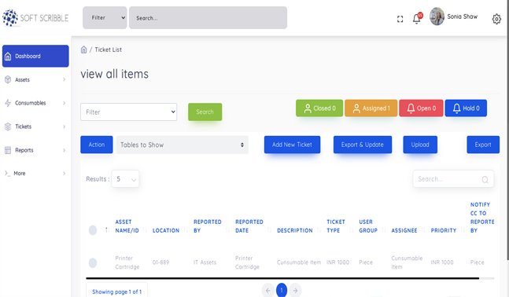
Task: Click 01-889 location cell
Action: coord(160,262)
